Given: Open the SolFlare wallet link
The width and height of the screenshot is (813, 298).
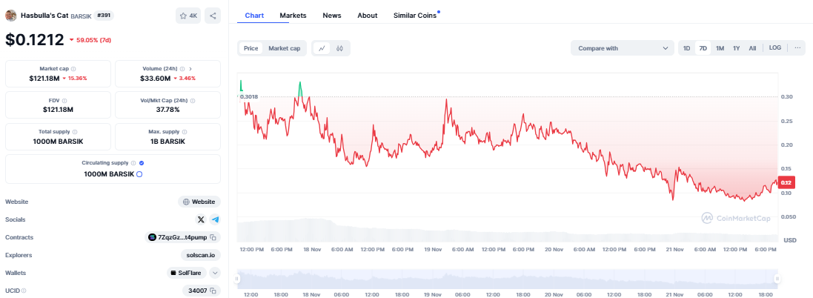Looking at the screenshot, I should [x=187, y=273].
